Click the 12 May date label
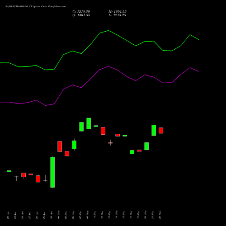 102,215
